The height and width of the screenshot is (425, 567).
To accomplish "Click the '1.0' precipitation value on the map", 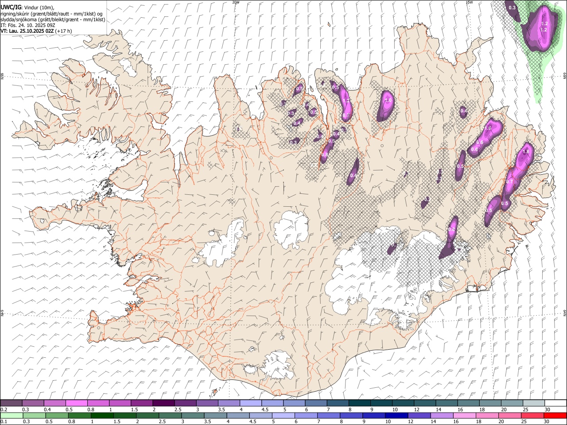I will pyautogui.click(x=388, y=100).
